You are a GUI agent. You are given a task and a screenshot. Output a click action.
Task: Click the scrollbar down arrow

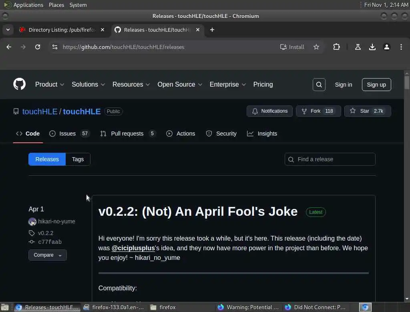pos(407,299)
